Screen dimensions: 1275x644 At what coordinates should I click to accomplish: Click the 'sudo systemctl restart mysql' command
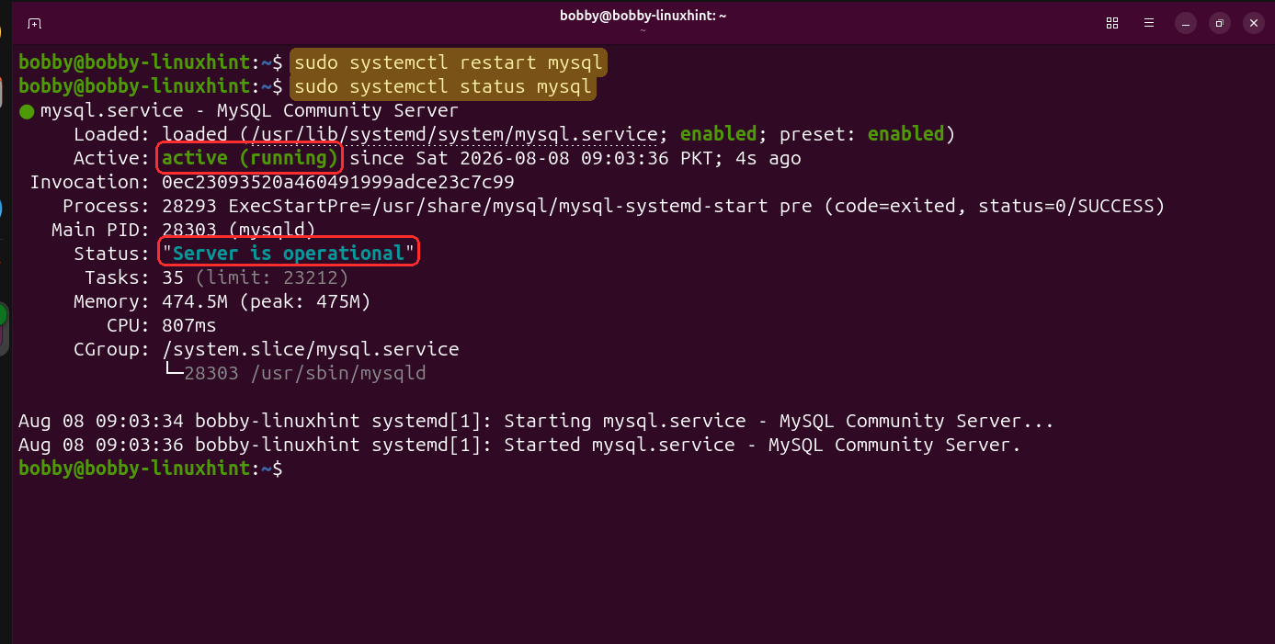448,62
